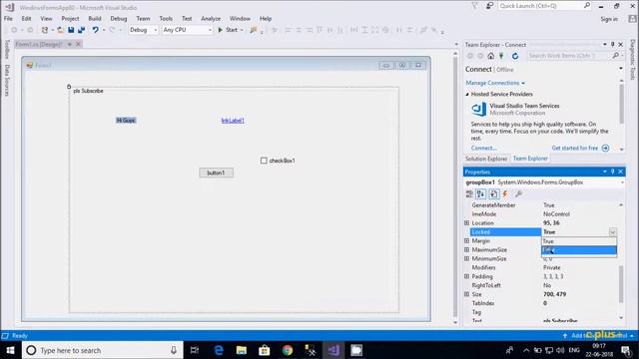Show Events using the lightning bolt icon

point(505,194)
